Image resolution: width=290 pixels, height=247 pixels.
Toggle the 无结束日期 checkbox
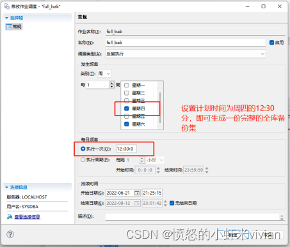[172, 203]
